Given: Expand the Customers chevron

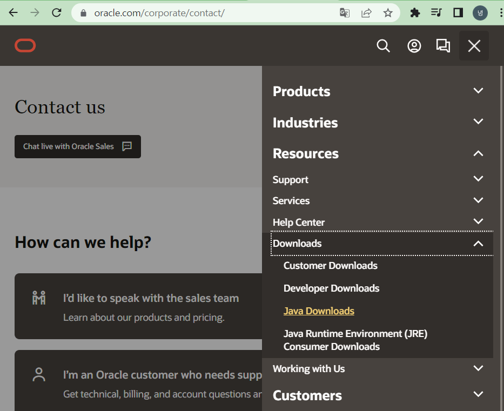Looking at the screenshot, I should pos(478,394).
